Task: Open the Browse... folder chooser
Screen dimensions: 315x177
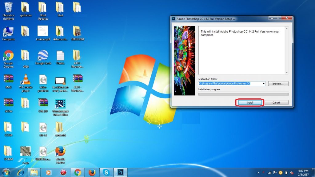Action: click(278, 84)
